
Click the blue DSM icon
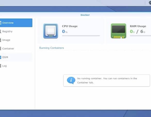(x=1, y=57)
